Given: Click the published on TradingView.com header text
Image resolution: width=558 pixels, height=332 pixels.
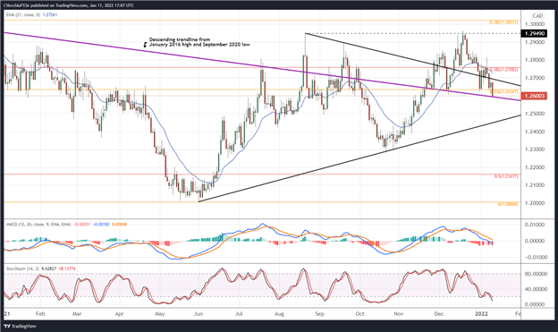Looking at the screenshot, I should point(68,5).
